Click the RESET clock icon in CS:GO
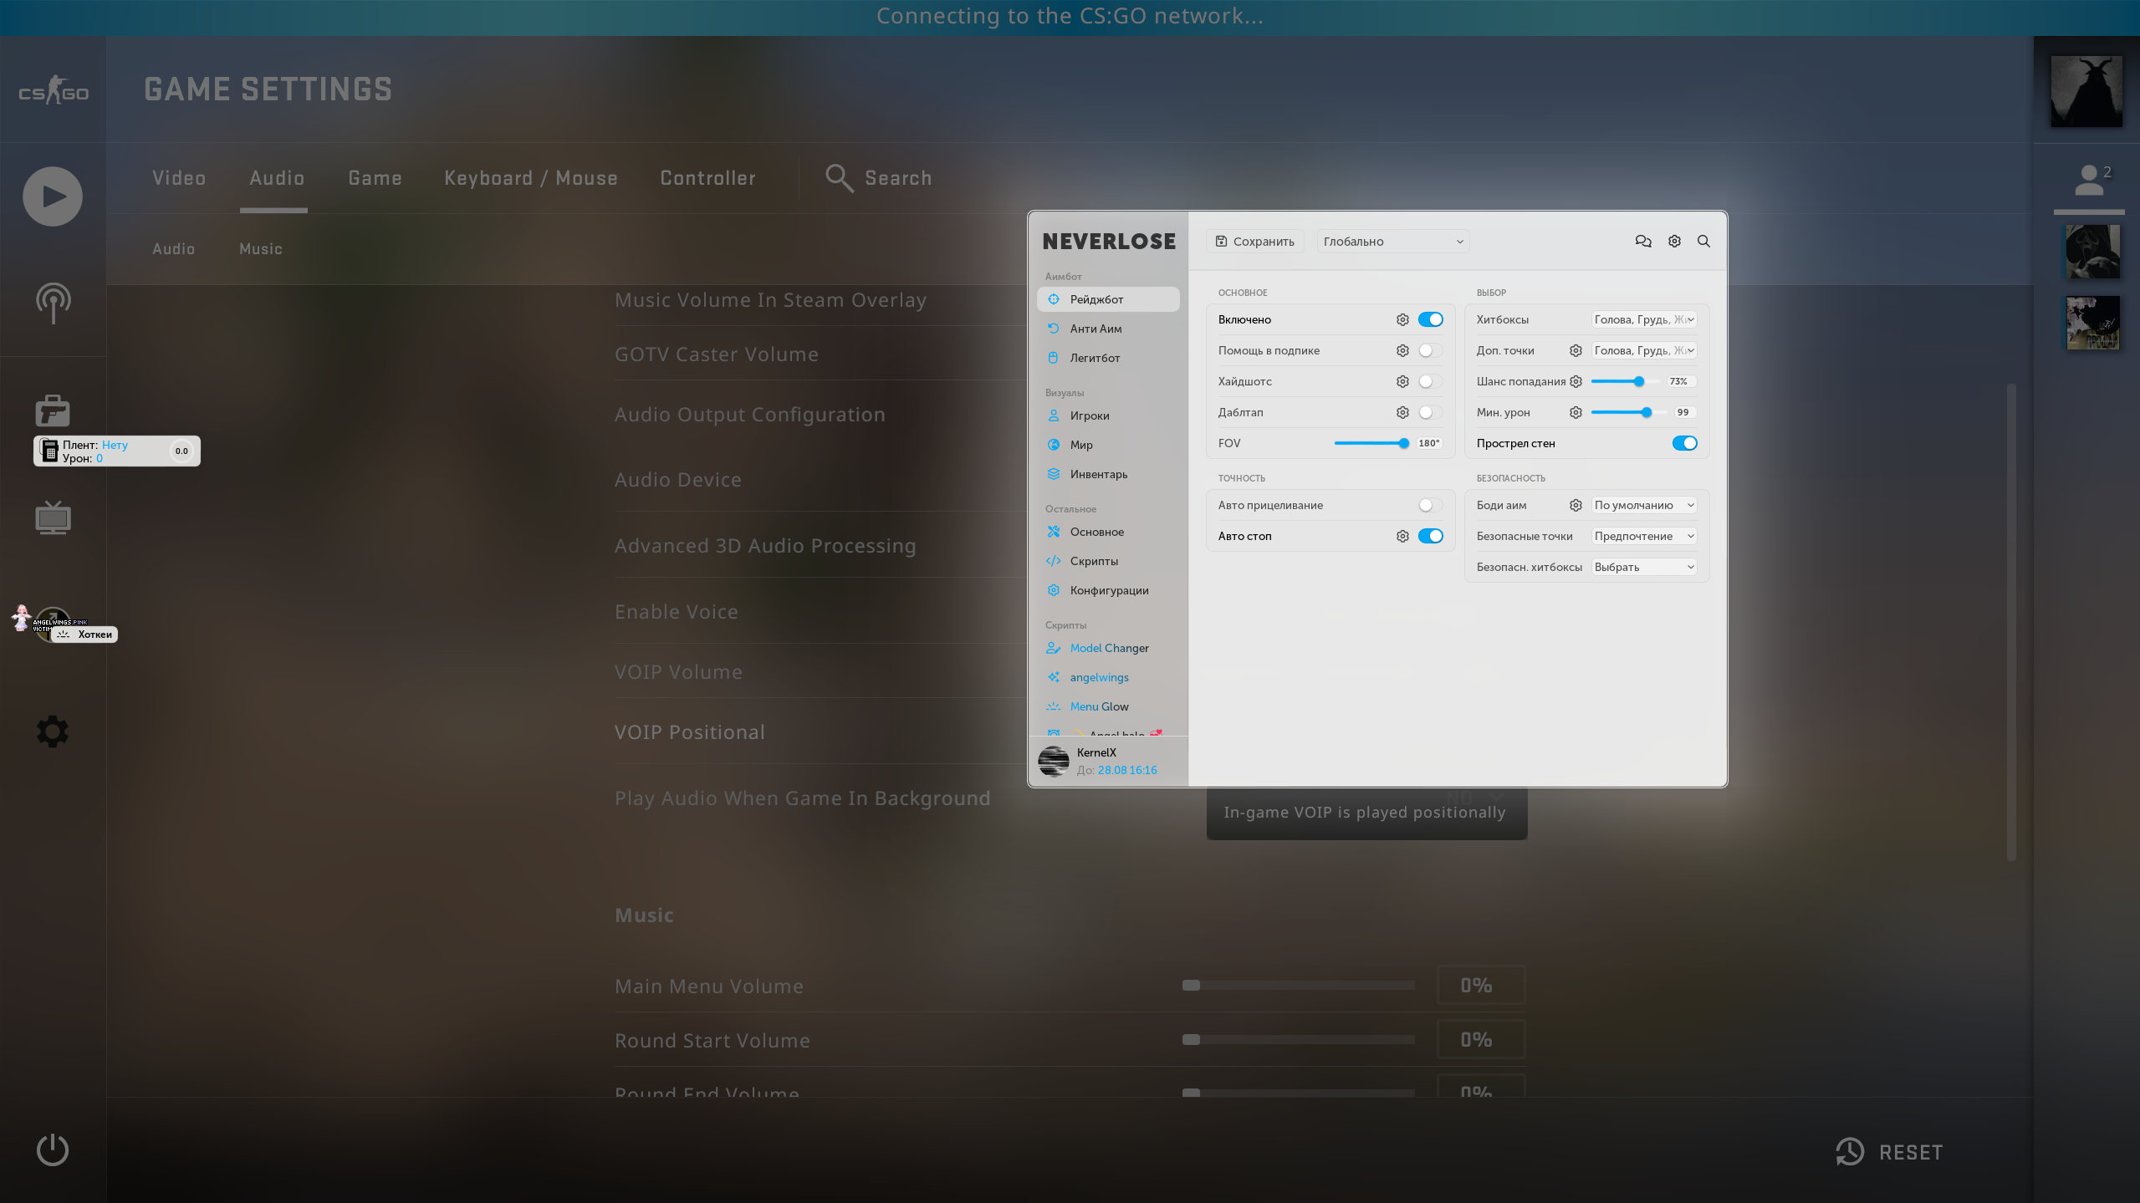 pos(1850,1152)
